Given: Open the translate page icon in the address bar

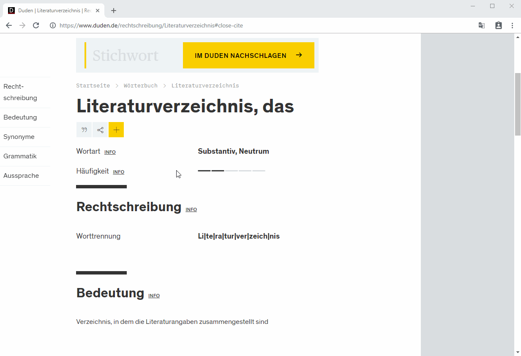Looking at the screenshot, I should [x=481, y=25].
